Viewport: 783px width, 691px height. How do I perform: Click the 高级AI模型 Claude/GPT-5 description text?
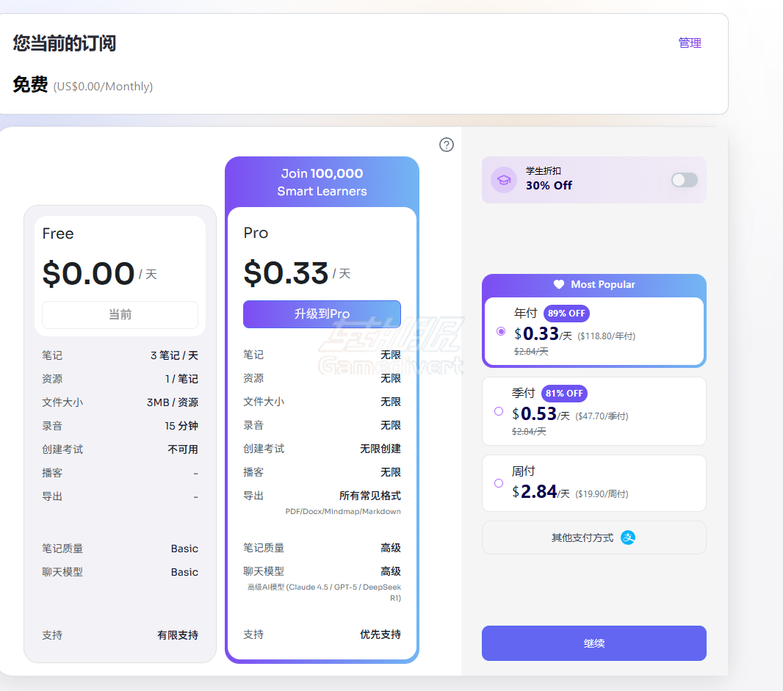click(324, 592)
